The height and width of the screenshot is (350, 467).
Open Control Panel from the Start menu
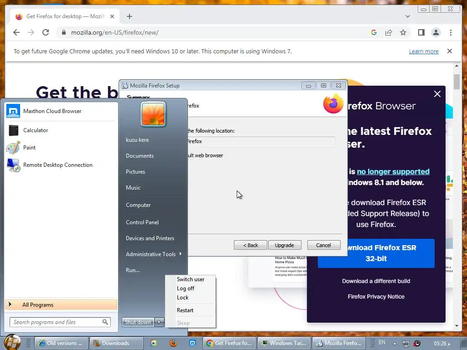(142, 222)
